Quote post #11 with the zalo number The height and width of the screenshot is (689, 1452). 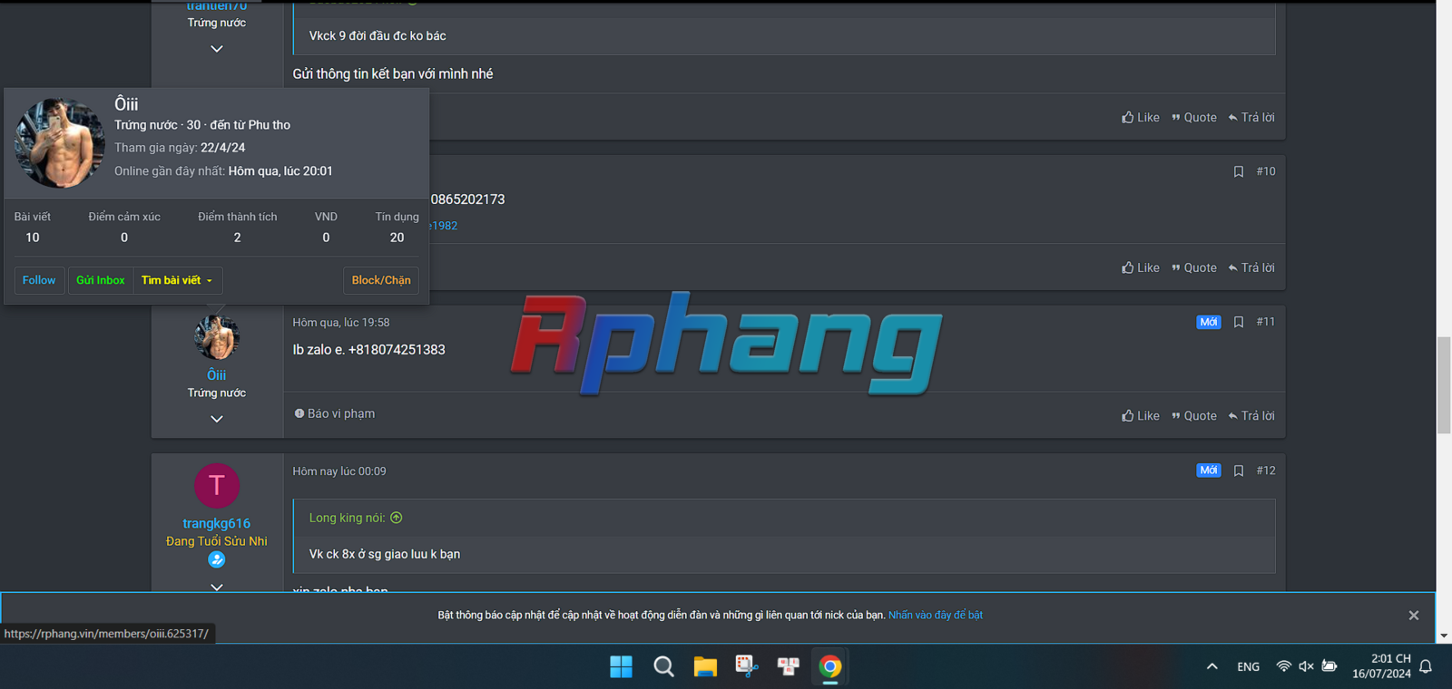(1194, 415)
